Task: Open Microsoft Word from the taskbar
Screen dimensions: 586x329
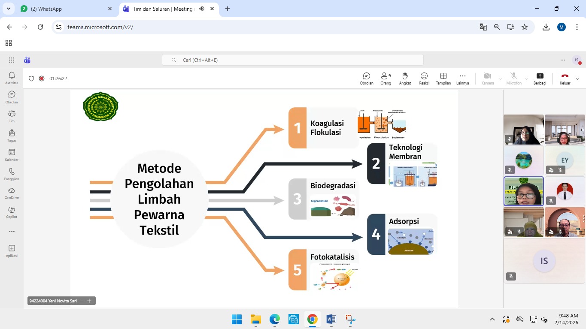Action: point(331,319)
